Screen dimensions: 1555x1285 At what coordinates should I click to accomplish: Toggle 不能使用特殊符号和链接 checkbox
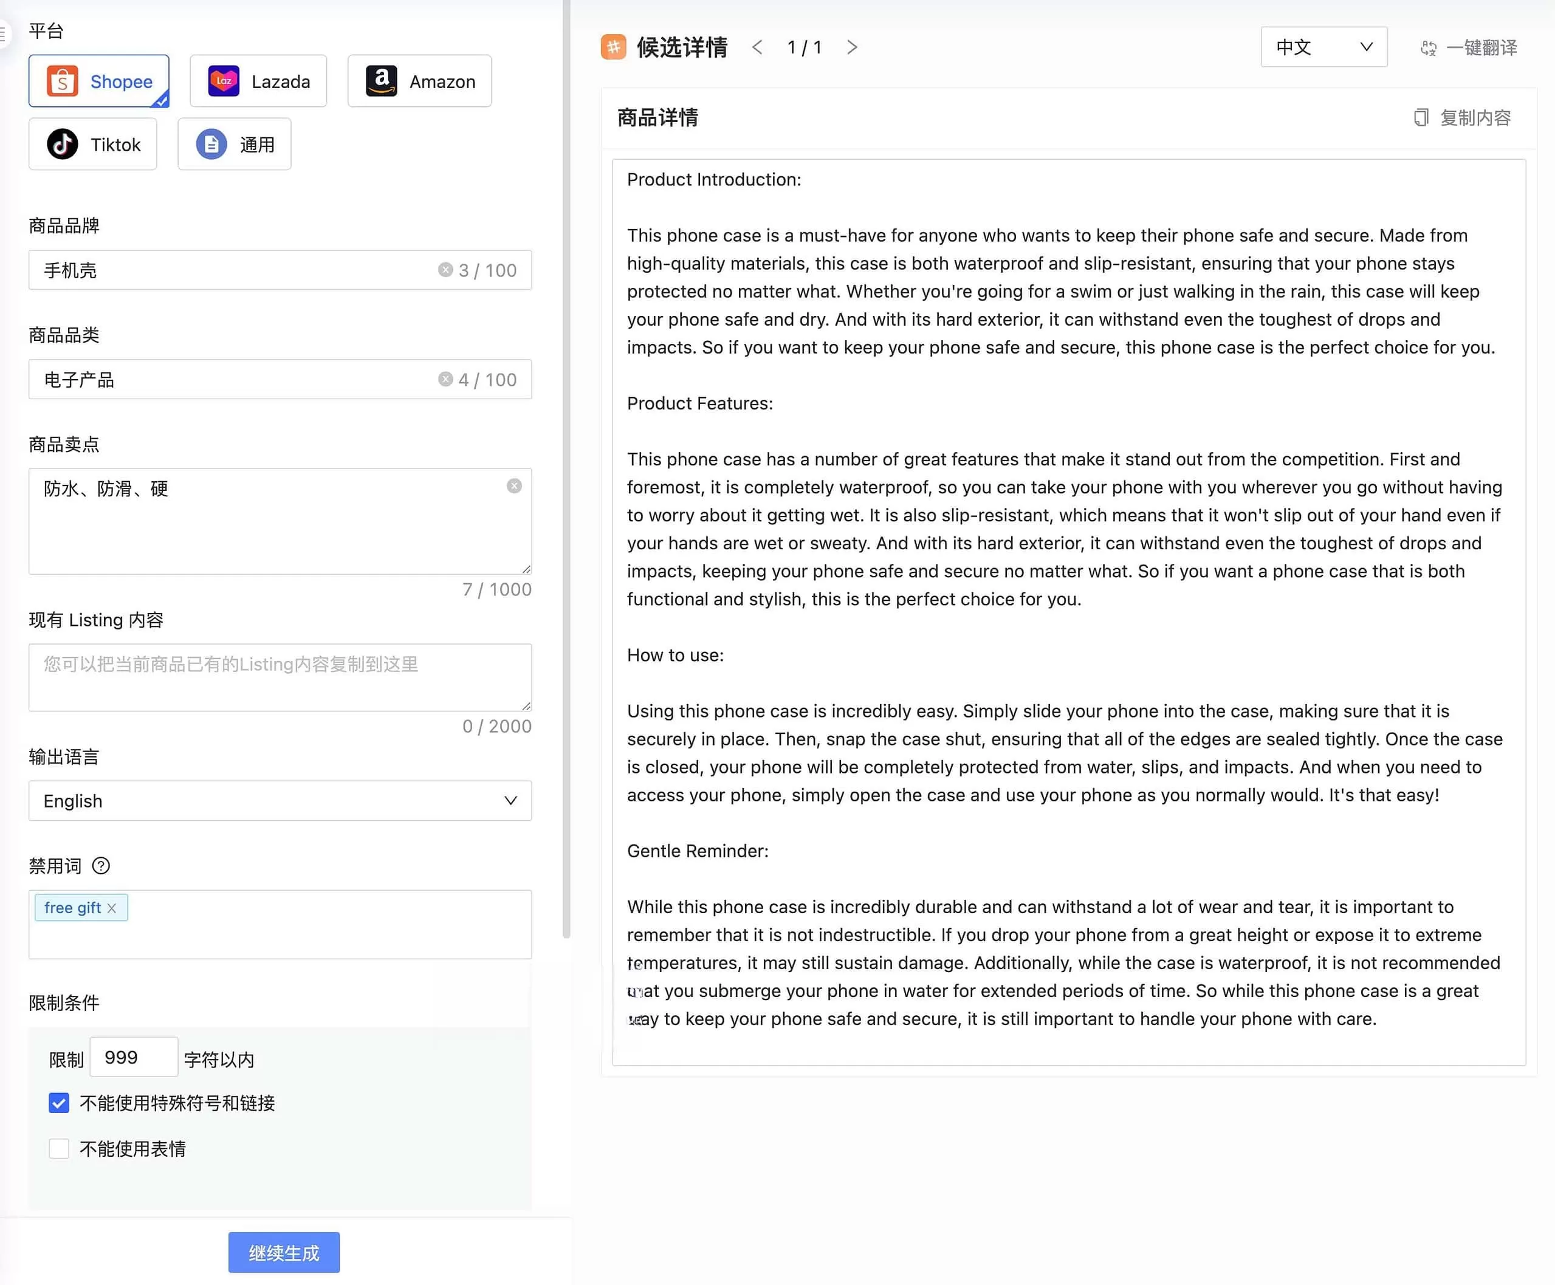click(59, 1103)
